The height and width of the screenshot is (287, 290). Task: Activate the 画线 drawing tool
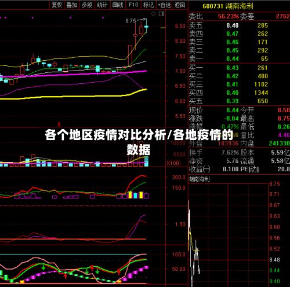click(118, 5)
